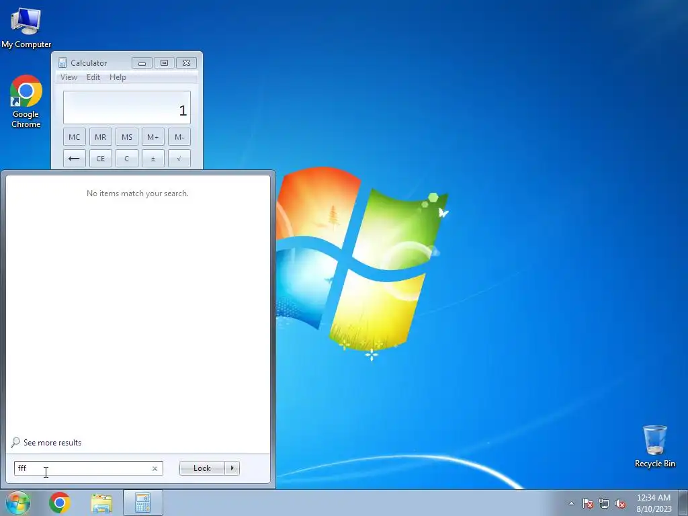688x516 pixels.
Task: Open the Calculator Help menu
Action: (118, 77)
